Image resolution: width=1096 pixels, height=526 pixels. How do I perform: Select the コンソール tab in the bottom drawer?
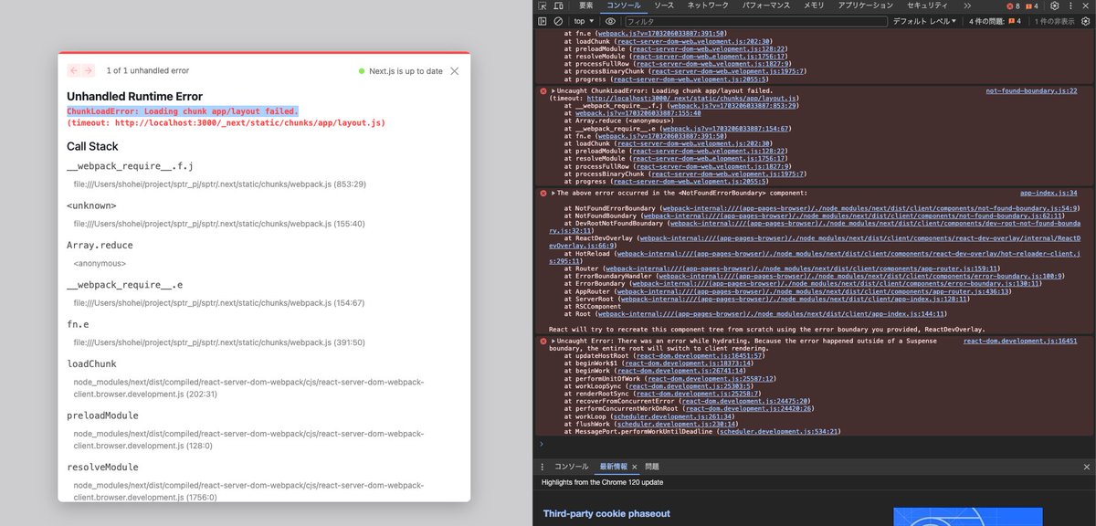571,466
